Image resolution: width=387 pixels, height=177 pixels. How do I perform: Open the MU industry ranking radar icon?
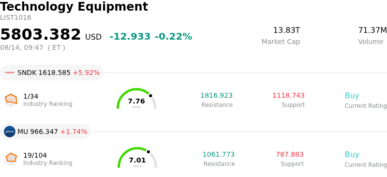[11, 159]
